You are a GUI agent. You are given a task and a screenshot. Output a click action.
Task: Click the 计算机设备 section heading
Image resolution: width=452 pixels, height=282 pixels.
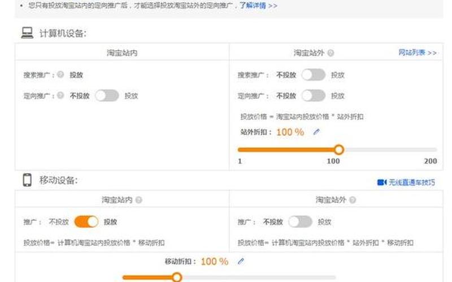point(63,33)
